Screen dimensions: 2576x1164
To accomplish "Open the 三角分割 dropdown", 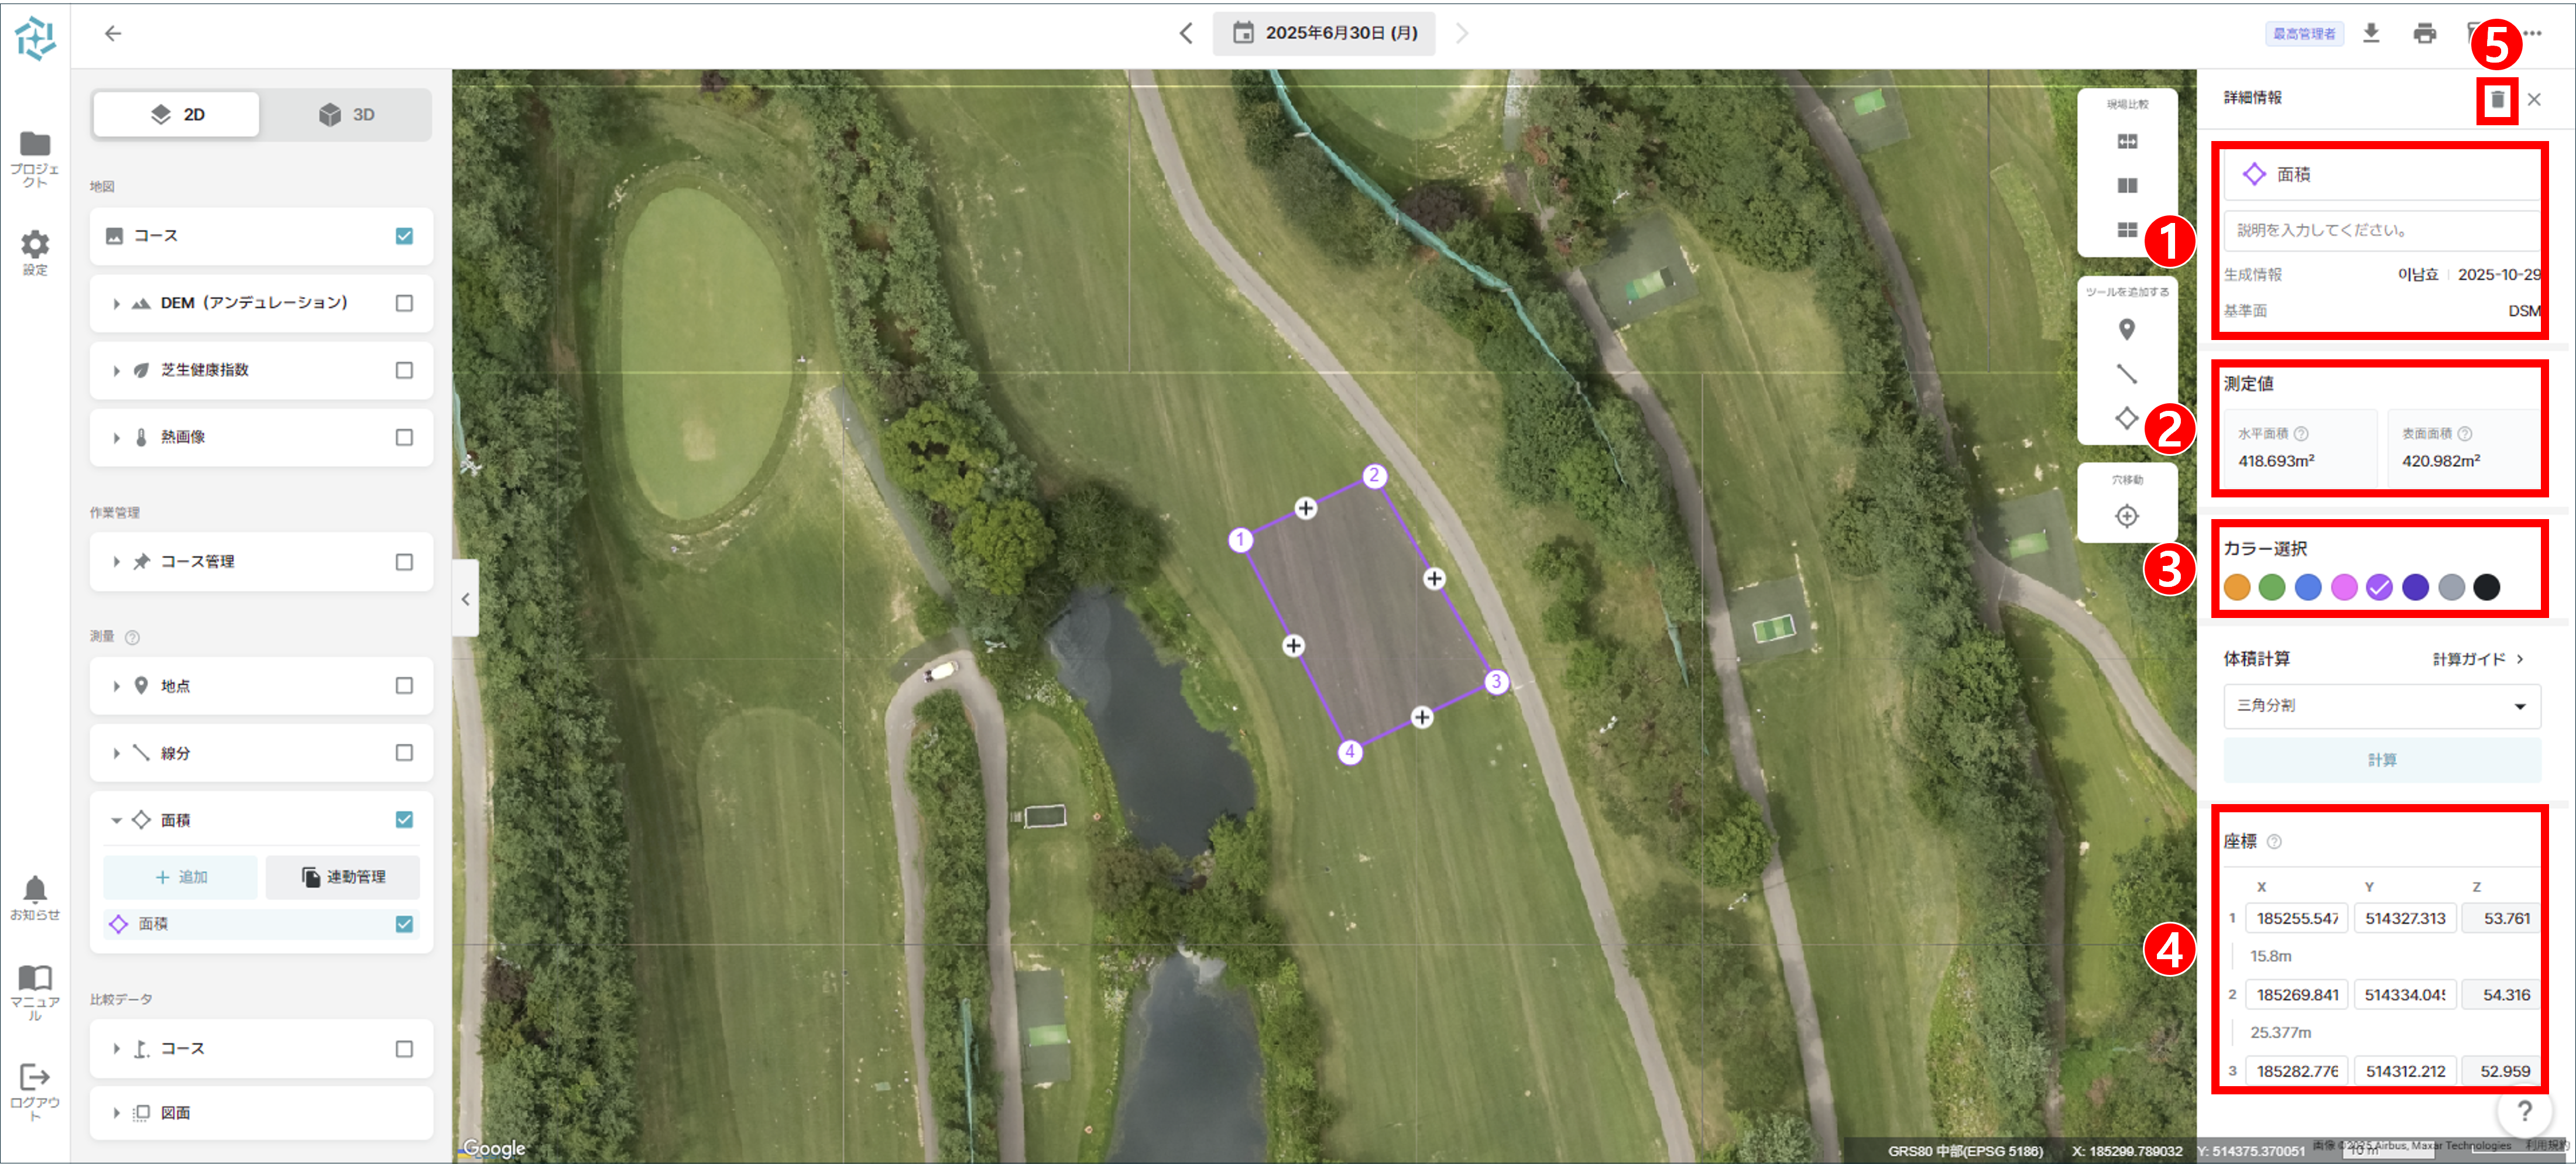I will [x=2381, y=706].
